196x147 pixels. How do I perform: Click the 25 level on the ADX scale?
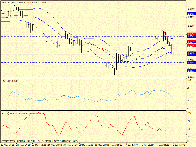[188, 137]
